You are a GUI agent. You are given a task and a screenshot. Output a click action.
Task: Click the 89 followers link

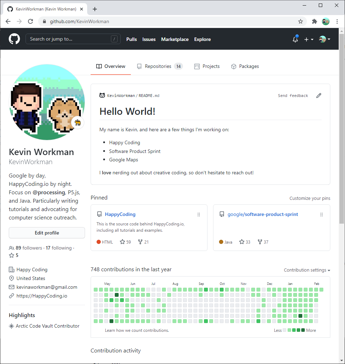pos(29,248)
